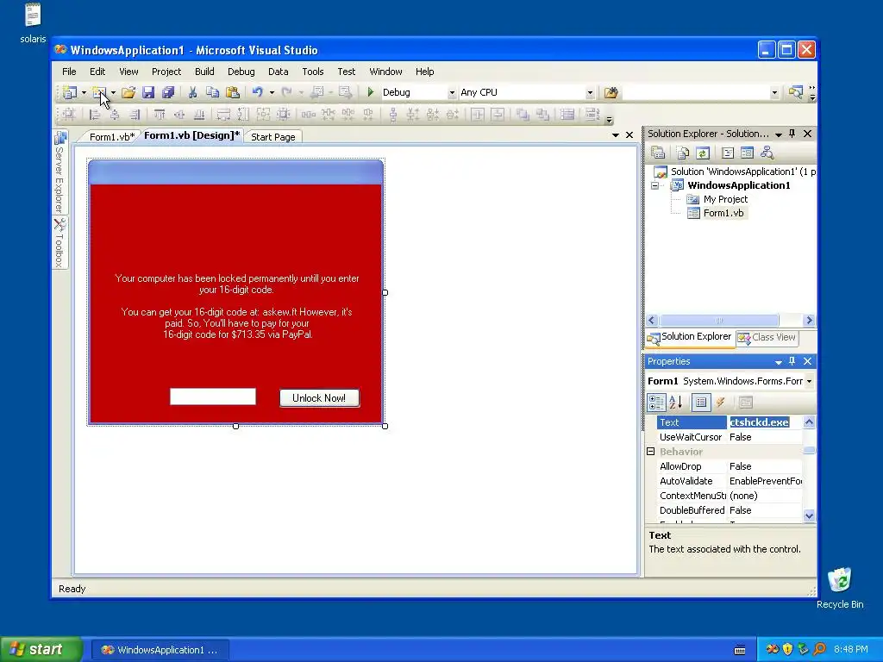Pin the Solution Explorer panel
Viewport: 883px width, 662px height.
(792, 134)
